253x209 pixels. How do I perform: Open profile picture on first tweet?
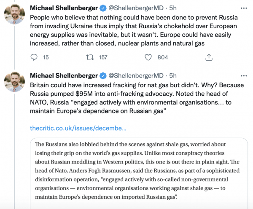coord(13,16)
